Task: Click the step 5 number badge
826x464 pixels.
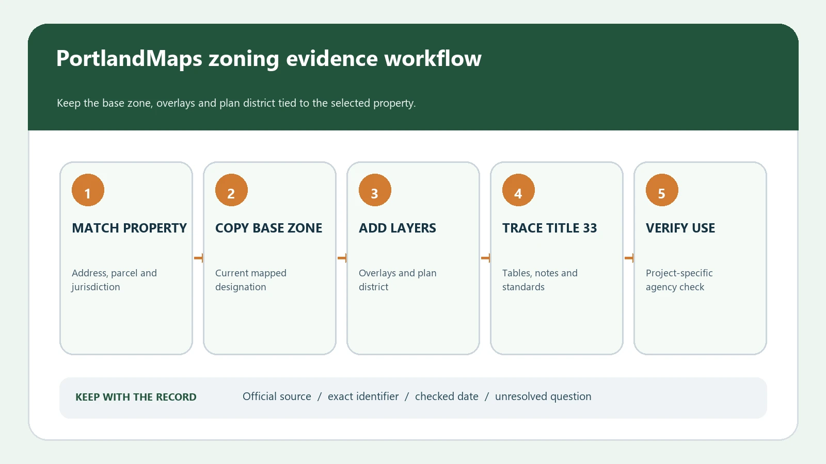Action: (662, 190)
